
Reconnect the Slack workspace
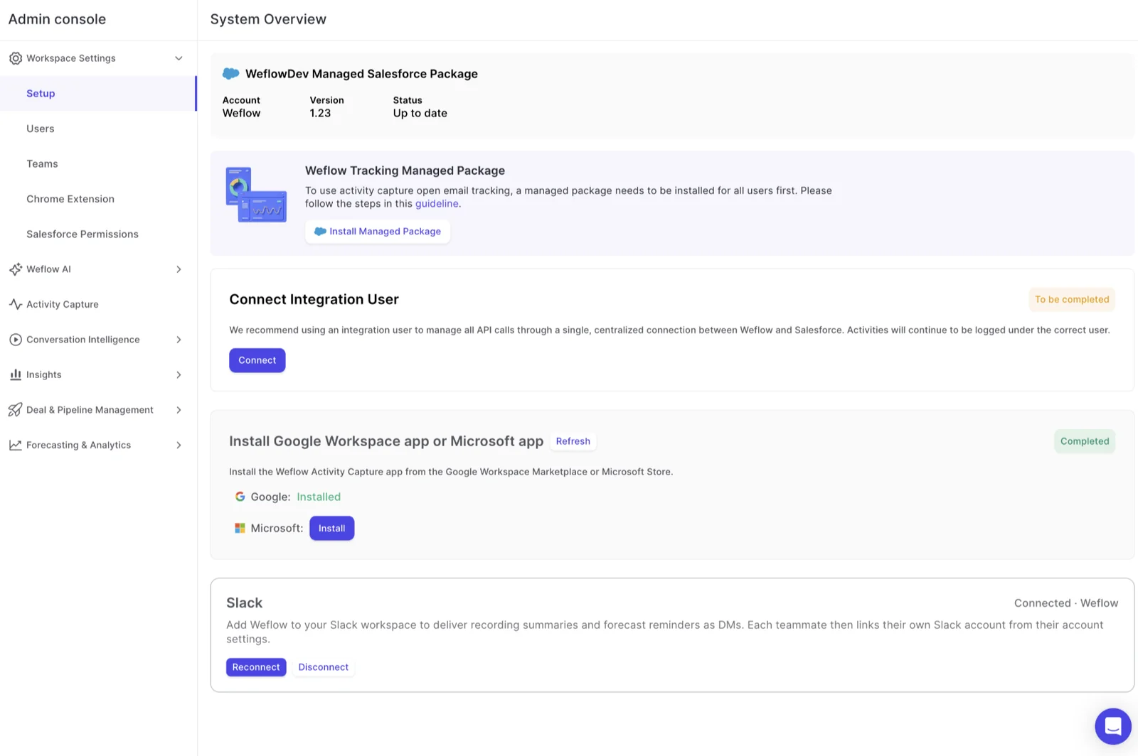pos(256,667)
